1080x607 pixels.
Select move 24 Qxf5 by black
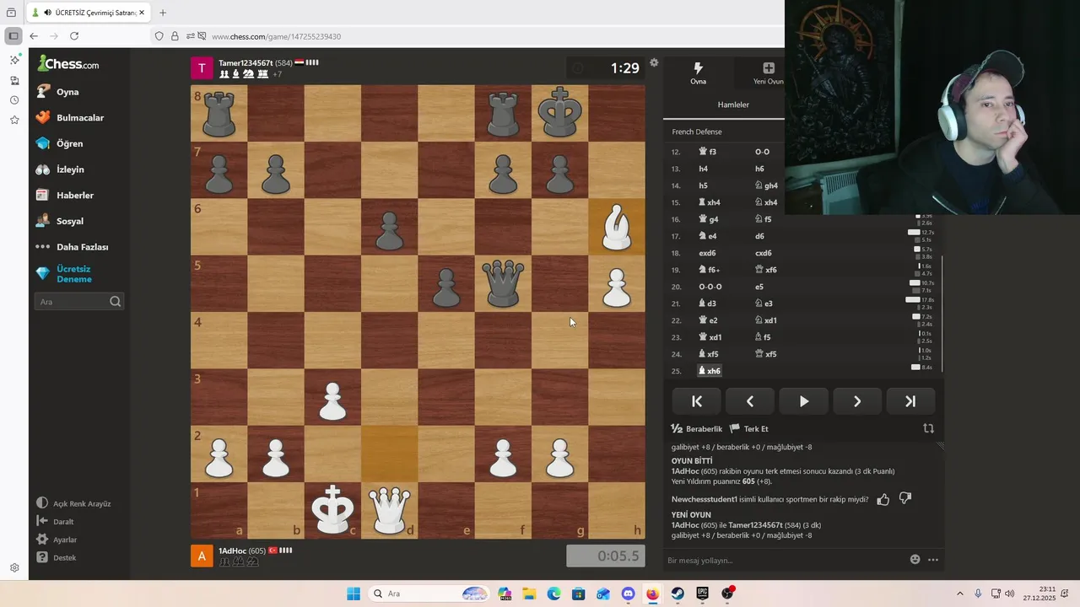[766, 354]
